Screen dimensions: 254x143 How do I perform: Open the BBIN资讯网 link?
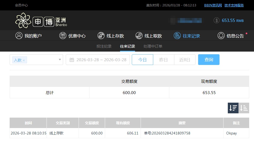[x=213, y=5]
